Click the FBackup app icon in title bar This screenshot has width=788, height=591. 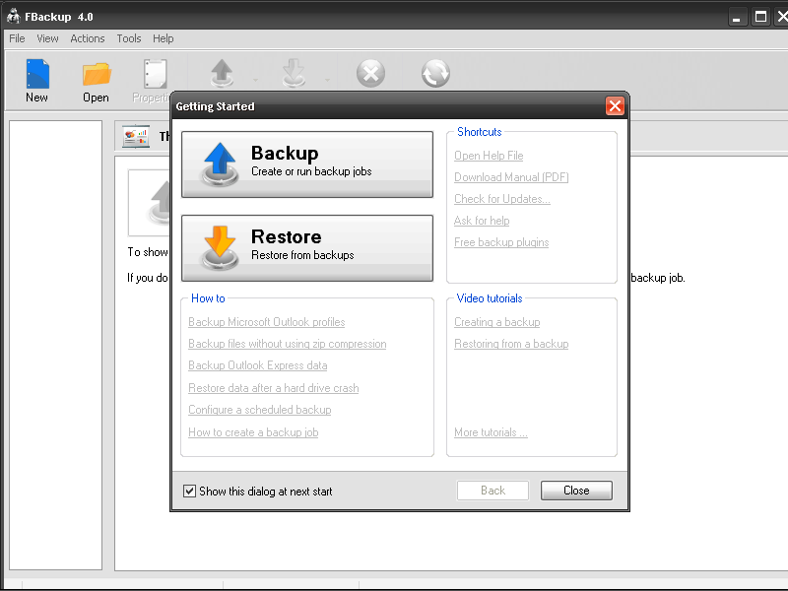(14, 16)
